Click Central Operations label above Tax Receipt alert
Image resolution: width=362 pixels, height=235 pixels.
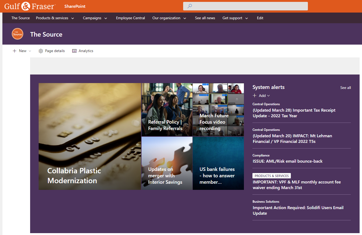coord(266,104)
